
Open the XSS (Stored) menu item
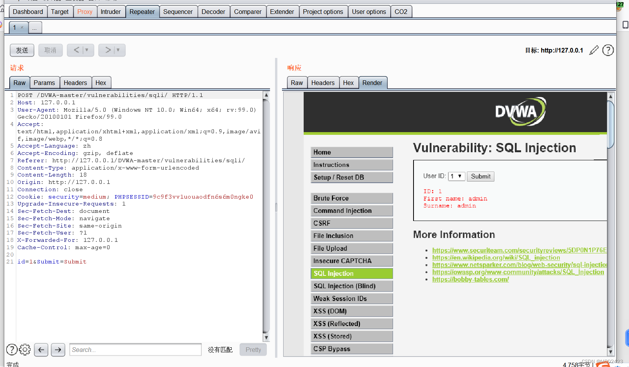[352, 336]
